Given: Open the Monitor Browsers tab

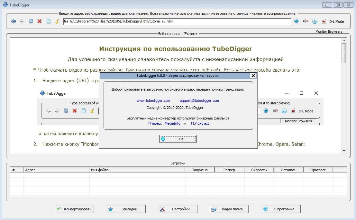Looking at the screenshot, I should pos(329,31).
